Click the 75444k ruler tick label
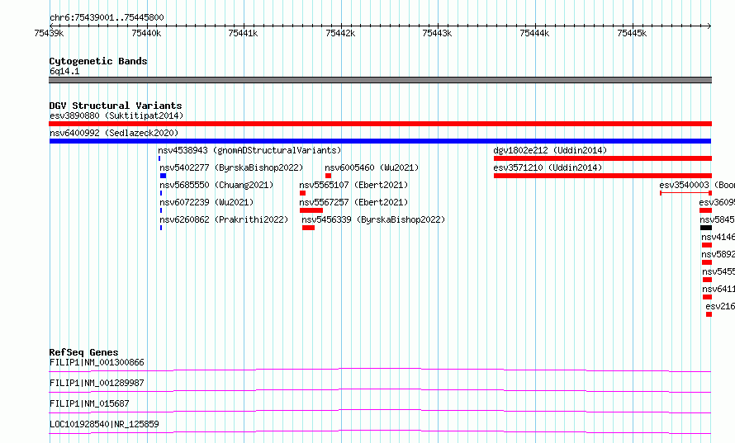The height and width of the screenshot is (443, 735). coord(534,33)
